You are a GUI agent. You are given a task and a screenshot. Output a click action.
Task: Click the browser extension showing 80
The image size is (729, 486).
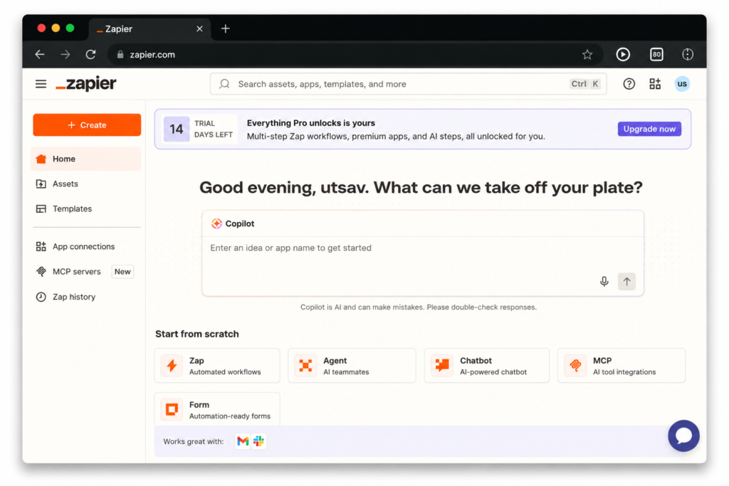656,55
